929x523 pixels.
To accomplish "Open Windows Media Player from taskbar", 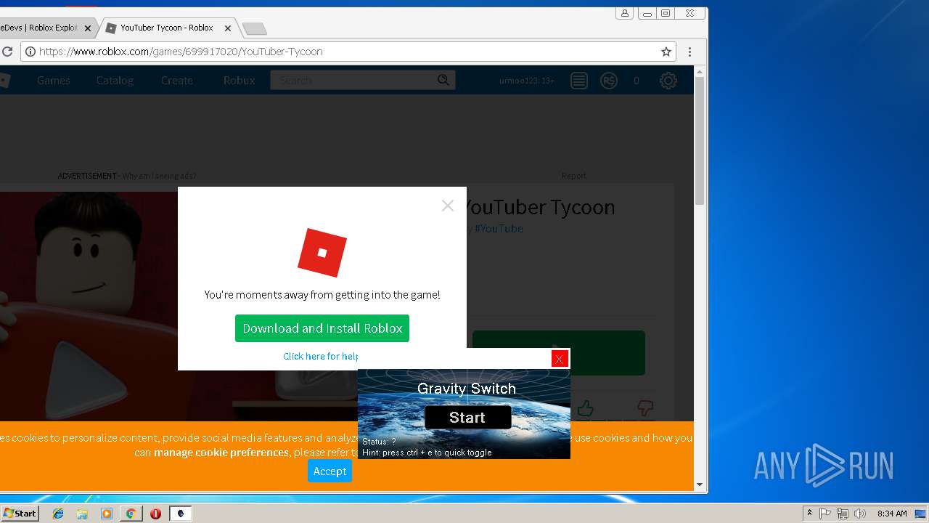I will 107,514.
